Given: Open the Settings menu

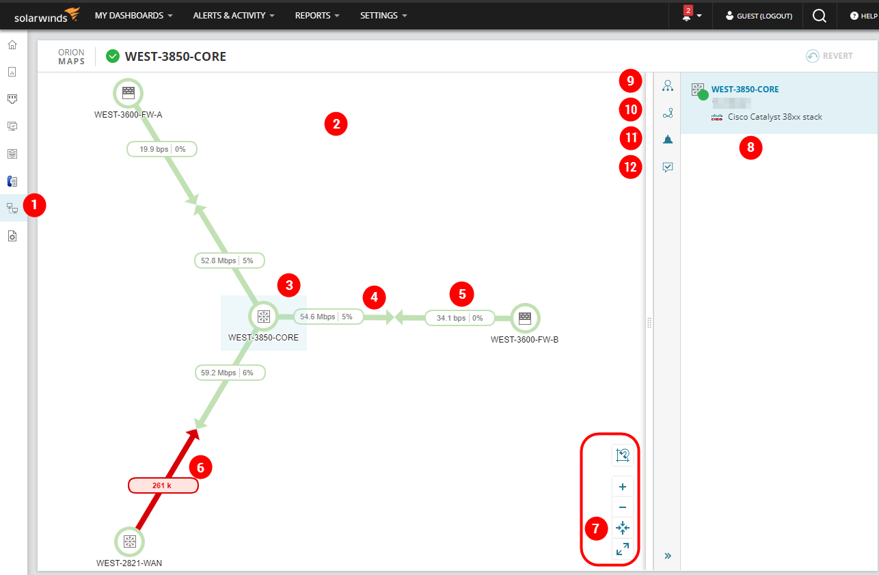Looking at the screenshot, I should click(x=383, y=16).
